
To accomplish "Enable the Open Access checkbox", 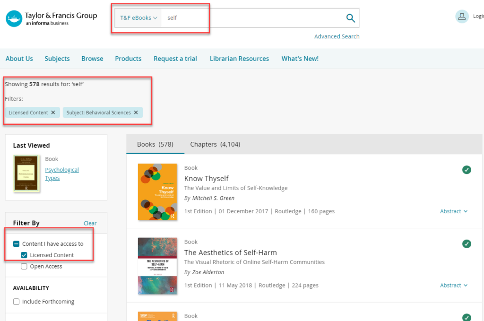I will [24, 266].
